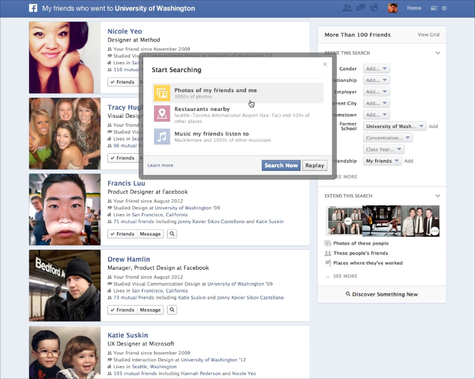Screen dimensions: 475x379
Task: Open the settings gear icon
Action: click(x=444, y=8)
